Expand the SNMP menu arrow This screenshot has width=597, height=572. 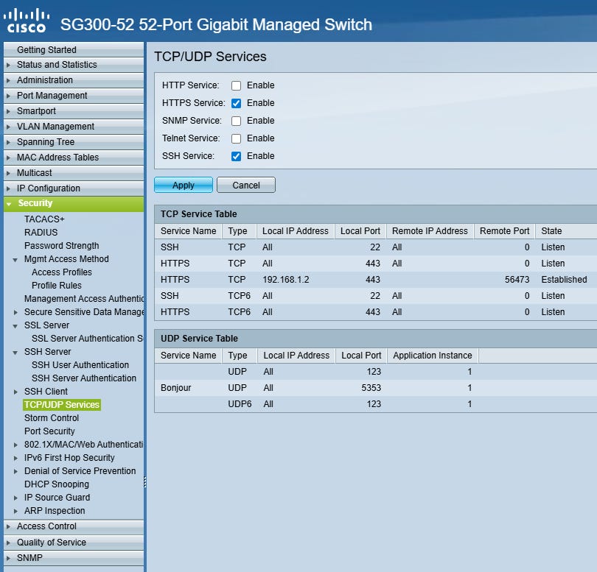pos(8,558)
